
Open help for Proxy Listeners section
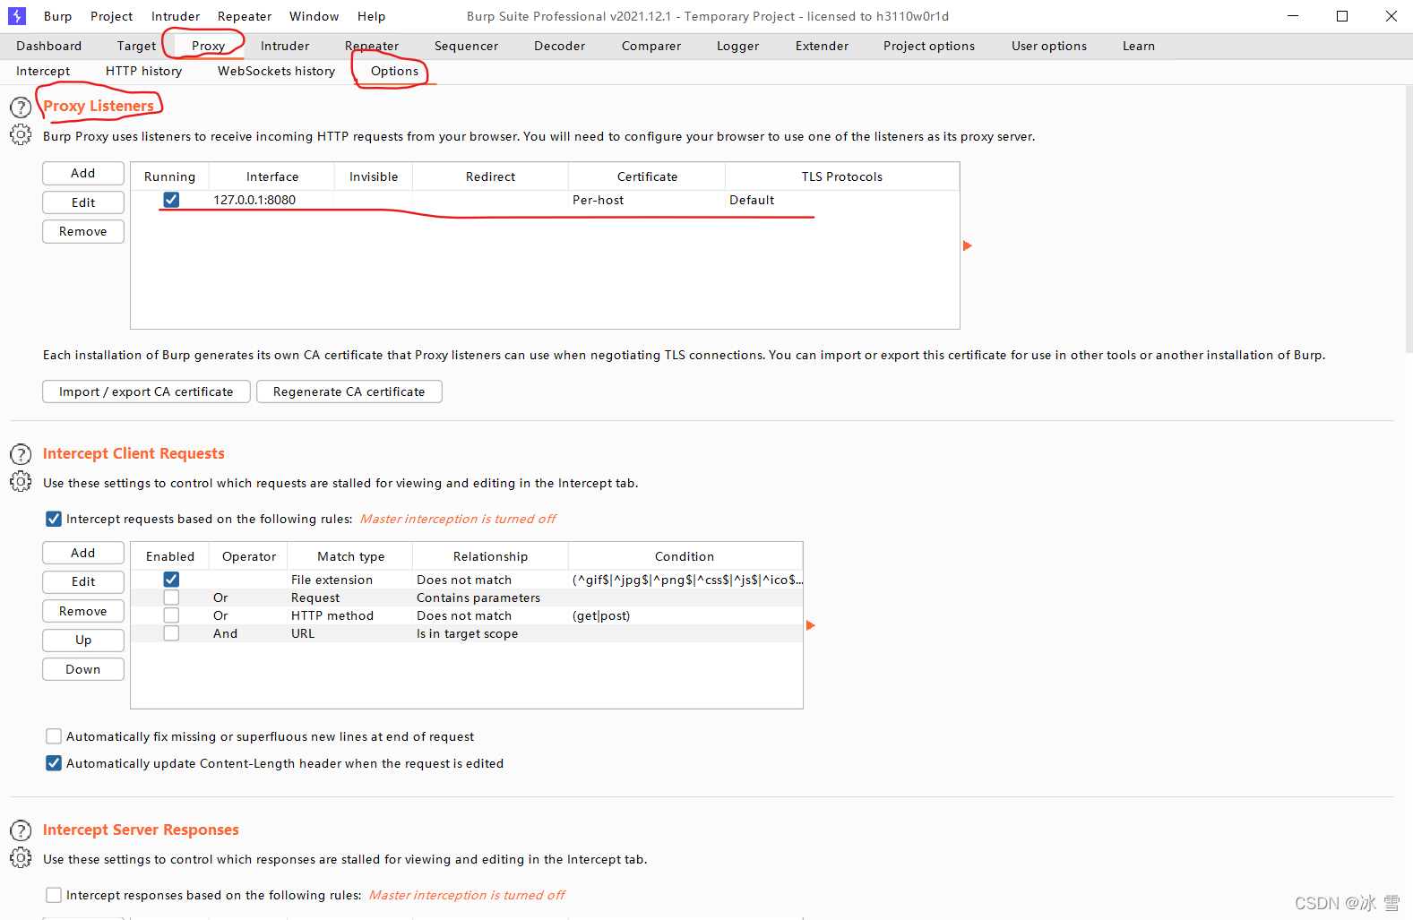click(21, 107)
